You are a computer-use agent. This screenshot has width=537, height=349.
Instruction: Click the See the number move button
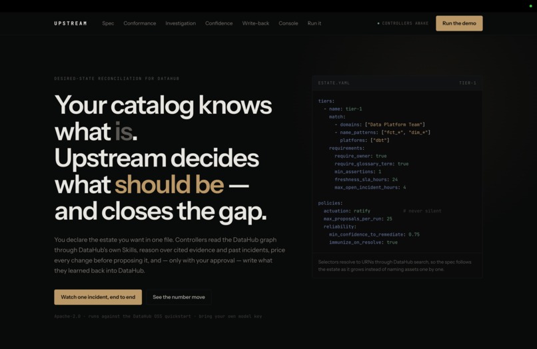pos(179,297)
